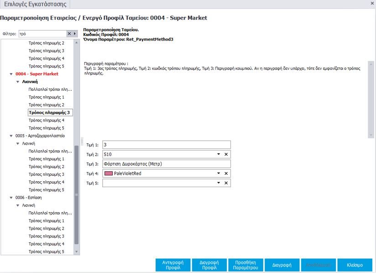Click the tree panel vertical scrollbar
Image resolution: width=376 pixels, height=273 pixels.
77,194
